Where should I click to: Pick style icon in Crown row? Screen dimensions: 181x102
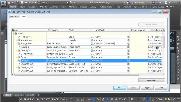coord(92,57)
